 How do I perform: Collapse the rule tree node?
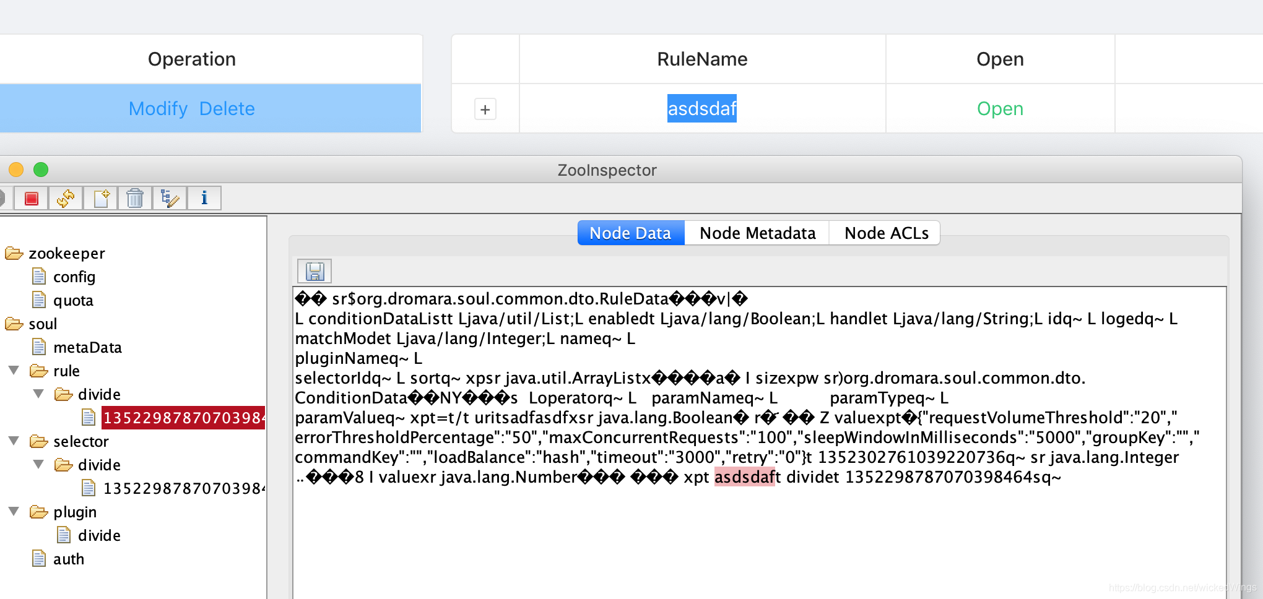[x=14, y=370]
